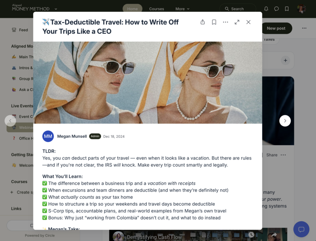Image resolution: width=316 pixels, height=241 pixels.
Task: Switch to the Courses tab
Action: tap(156, 9)
